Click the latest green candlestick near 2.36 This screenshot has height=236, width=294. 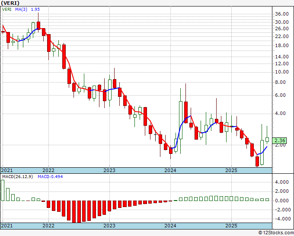tap(267, 140)
